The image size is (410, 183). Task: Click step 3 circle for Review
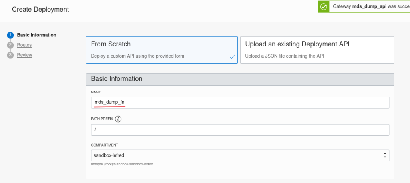point(10,55)
